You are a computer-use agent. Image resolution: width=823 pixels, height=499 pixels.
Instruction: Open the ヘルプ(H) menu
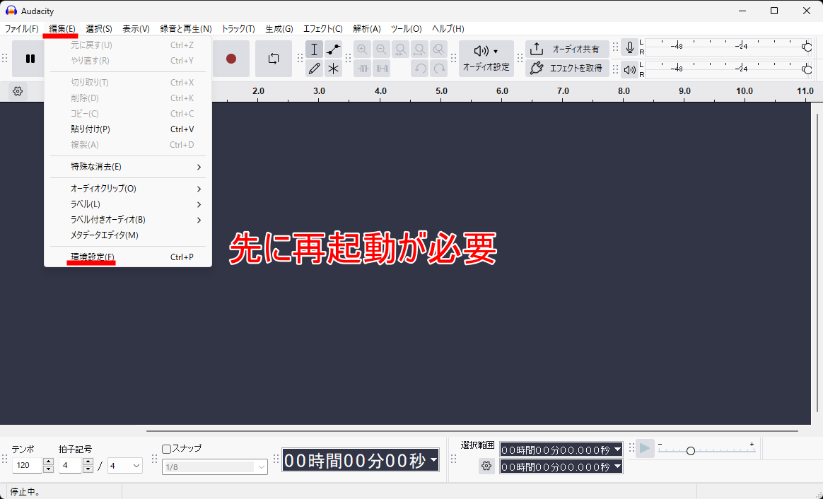[448, 29]
